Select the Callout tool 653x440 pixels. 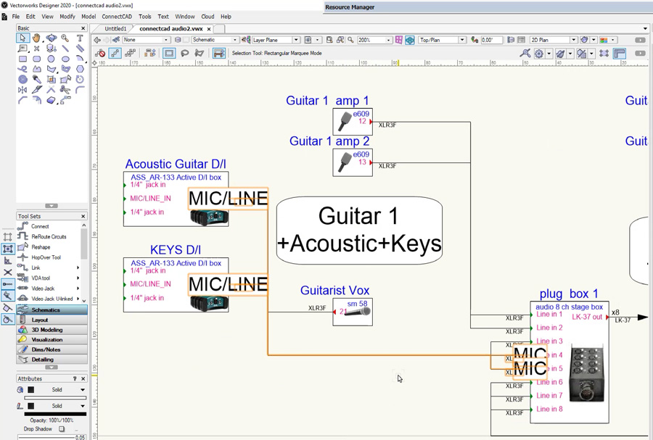22,49
